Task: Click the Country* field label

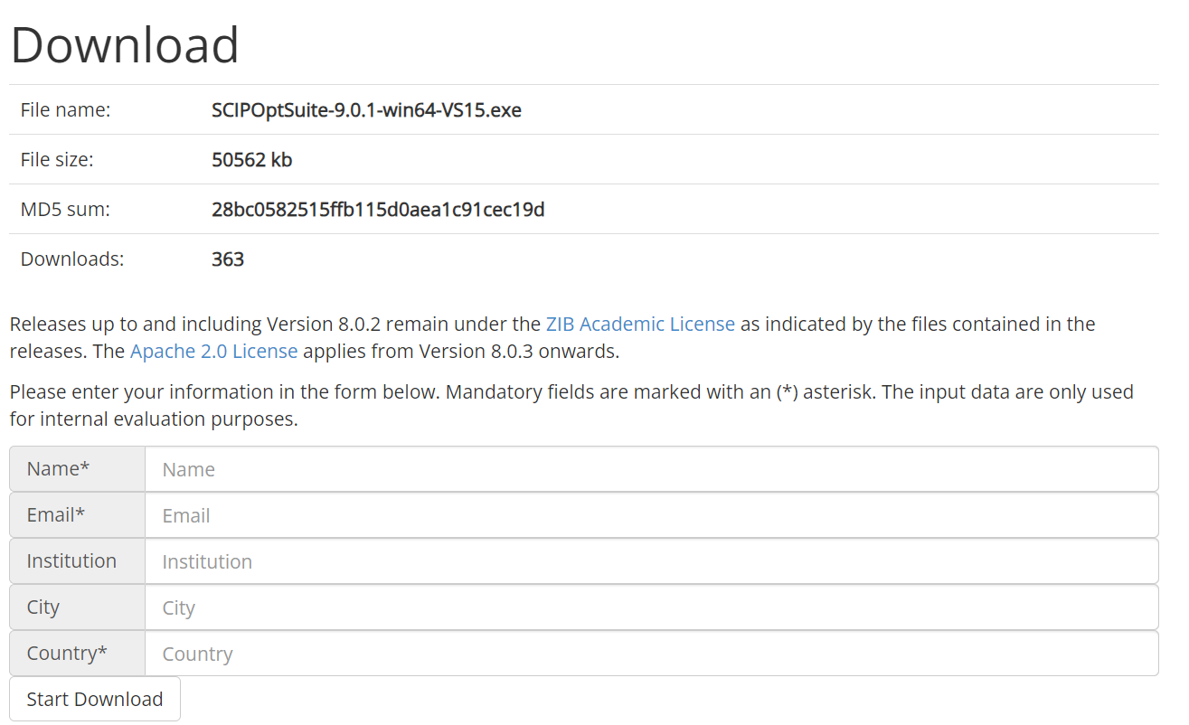Action: click(67, 653)
